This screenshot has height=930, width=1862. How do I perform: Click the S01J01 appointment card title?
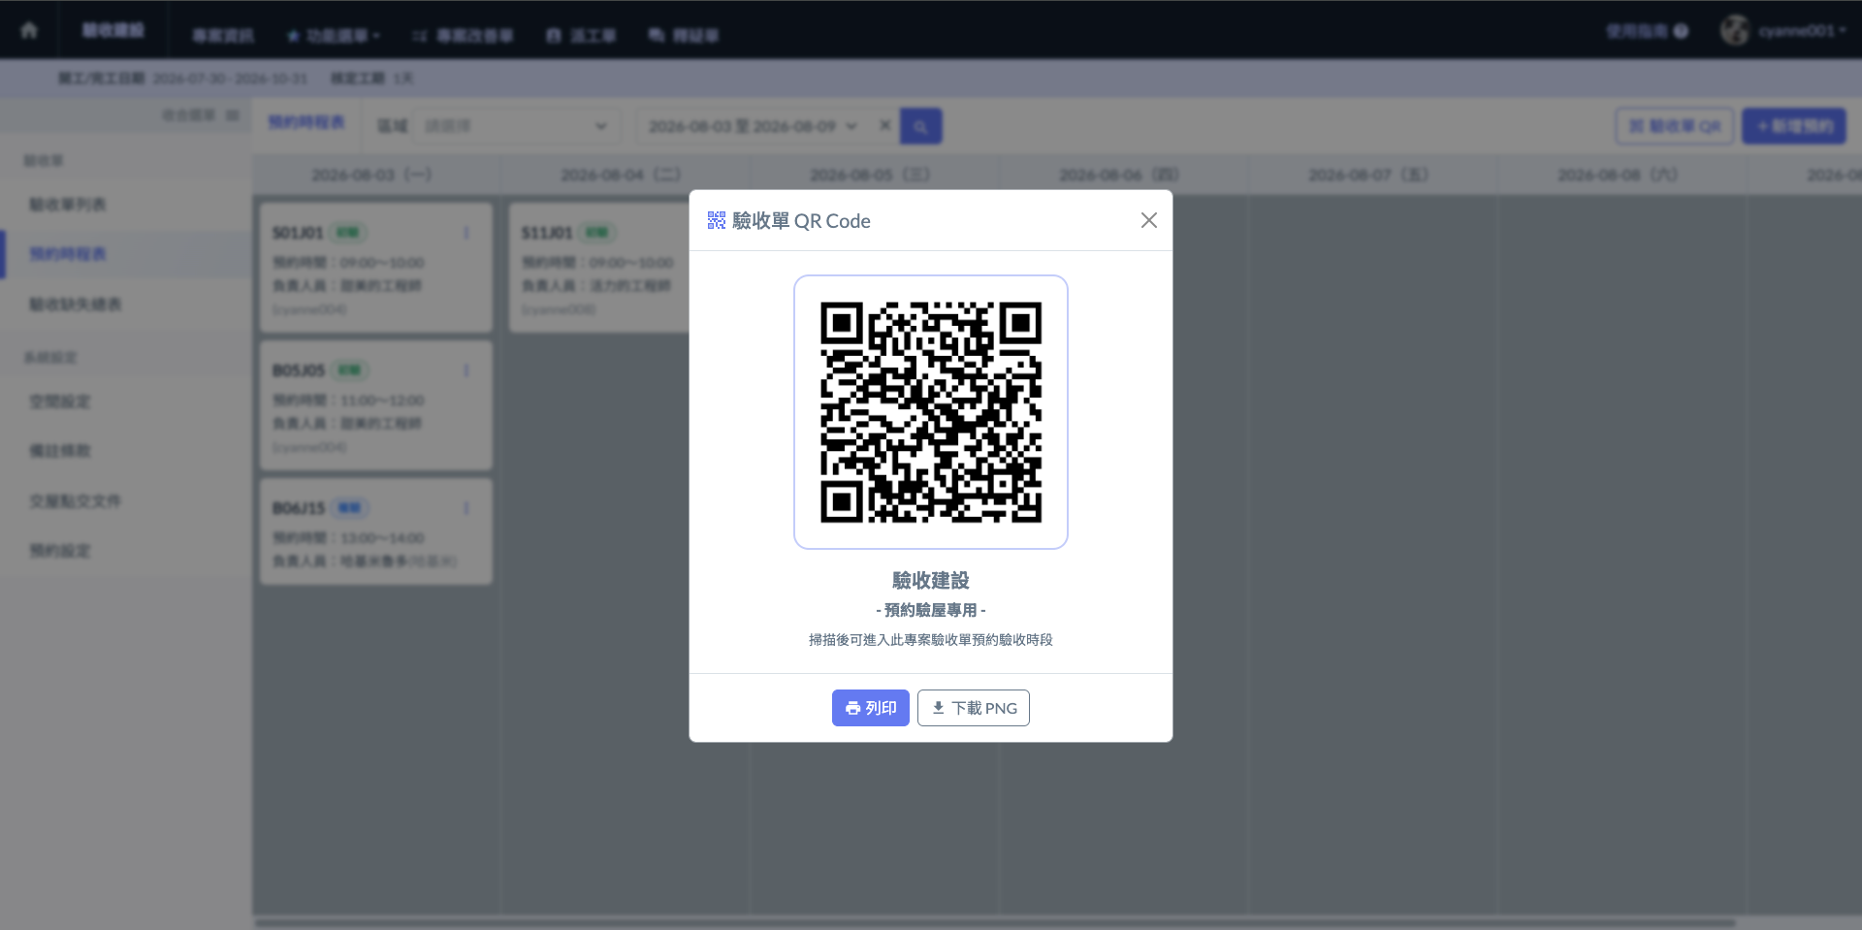point(298,233)
